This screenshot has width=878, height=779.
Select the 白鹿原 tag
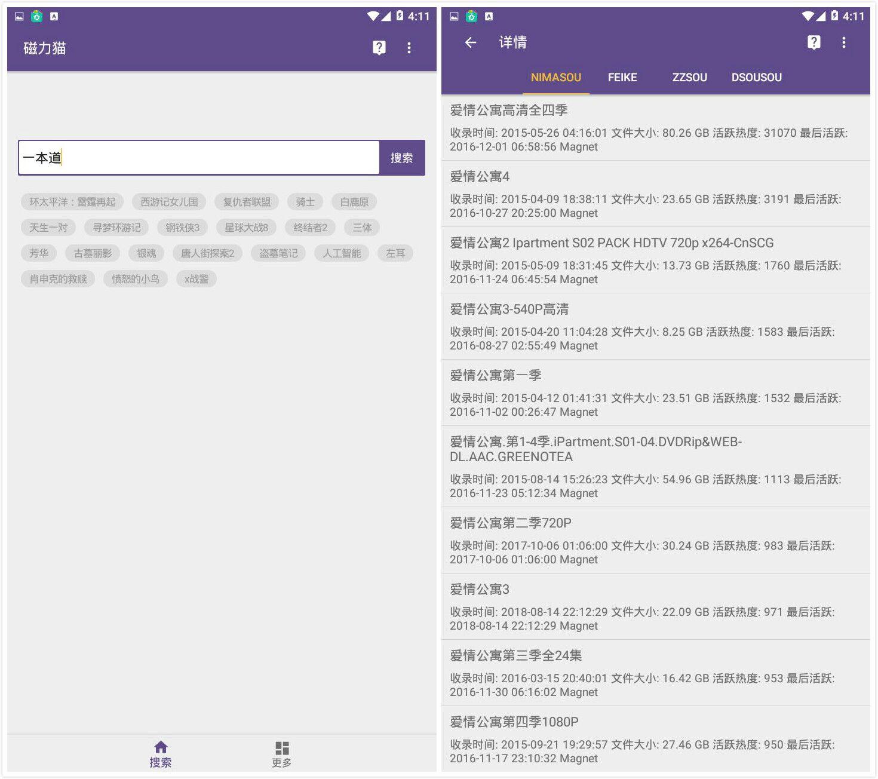click(354, 202)
